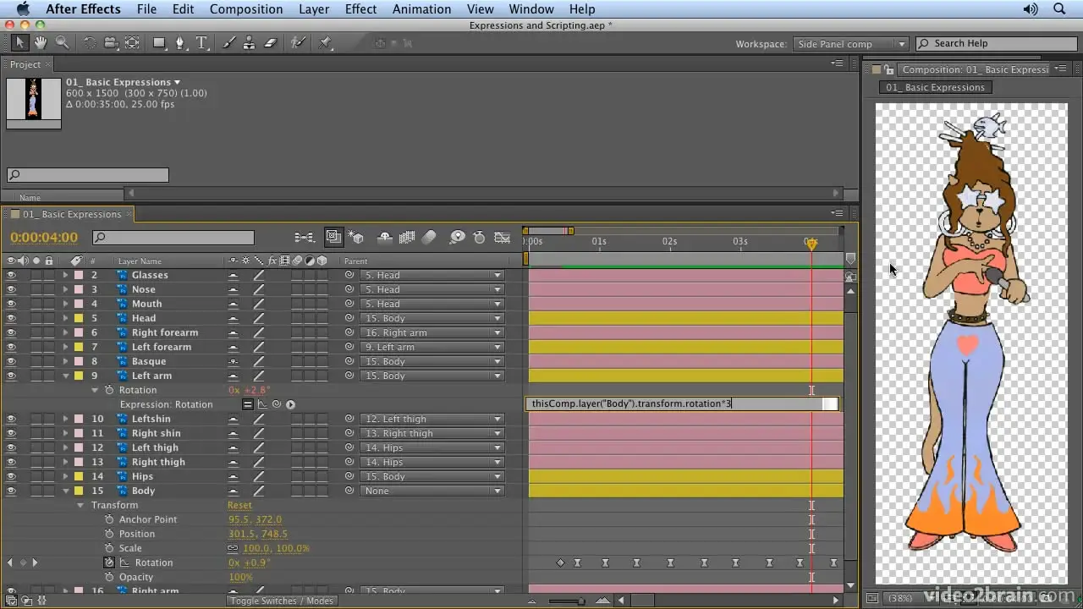The width and height of the screenshot is (1083, 609).
Task: Open the Composition menu
Action: pyautogui.click(x=246, y=9)
